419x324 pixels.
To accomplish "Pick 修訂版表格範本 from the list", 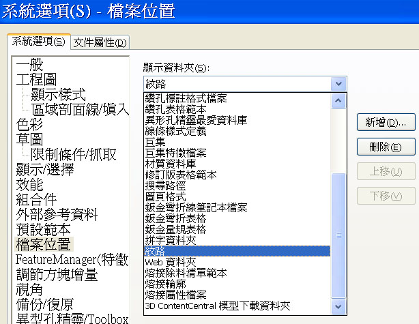I will (237, 175).
